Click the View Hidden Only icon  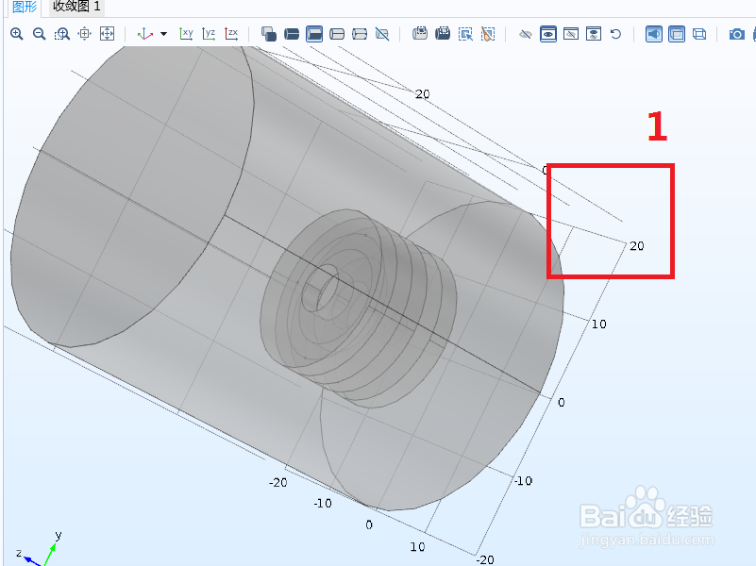pyautogui.click(x=571, y=34)
